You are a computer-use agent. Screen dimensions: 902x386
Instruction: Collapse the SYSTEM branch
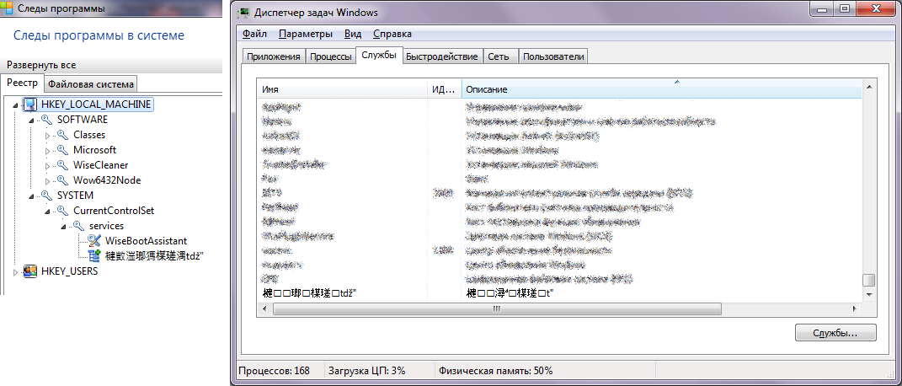coord(32,196)
